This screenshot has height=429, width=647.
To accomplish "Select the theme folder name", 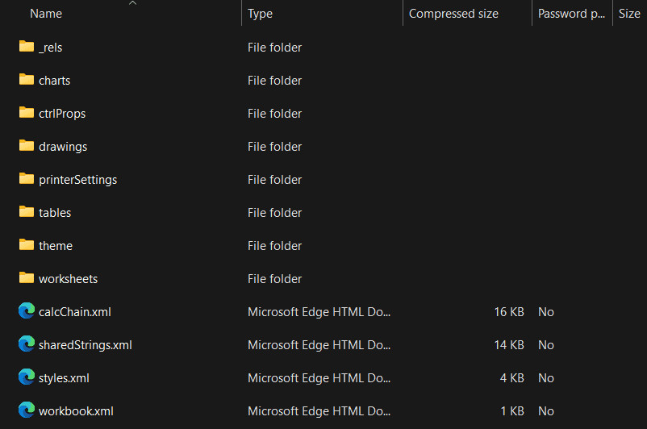I will pyautogui.click(x=56, y=245).
